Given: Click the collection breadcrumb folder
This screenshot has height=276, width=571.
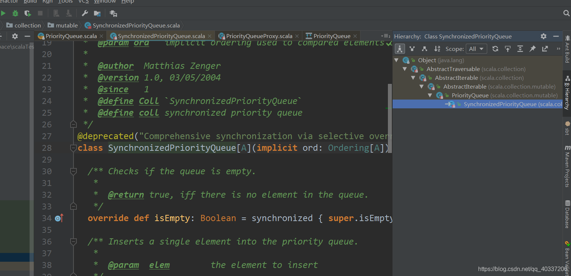Looking at the screenshot, I should pyautogui.click(x=23, y=25).
